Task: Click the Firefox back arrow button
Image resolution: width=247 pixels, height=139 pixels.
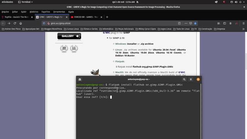Action: click(3, 23)
